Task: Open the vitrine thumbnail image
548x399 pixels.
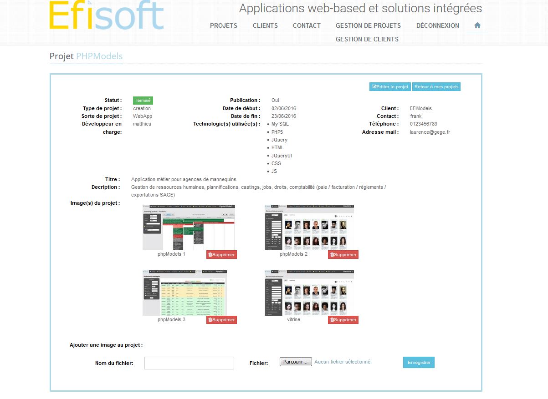Action: click(x=309, y=293)
